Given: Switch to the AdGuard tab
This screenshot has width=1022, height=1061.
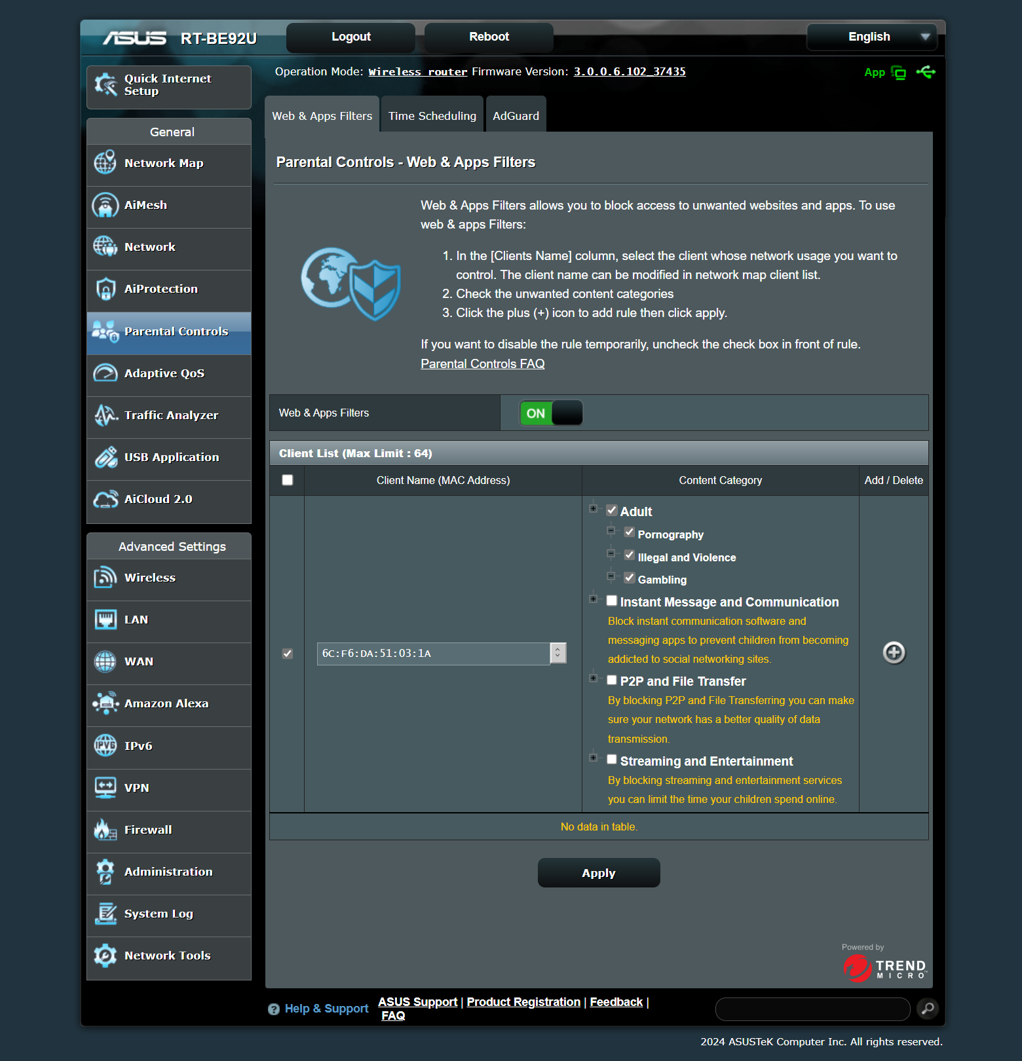Looking at the screenshot, I should [516, 115].
